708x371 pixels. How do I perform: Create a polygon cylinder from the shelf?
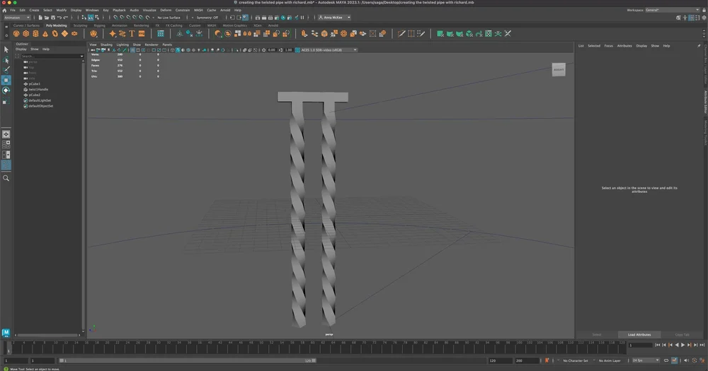click(35, 34)
